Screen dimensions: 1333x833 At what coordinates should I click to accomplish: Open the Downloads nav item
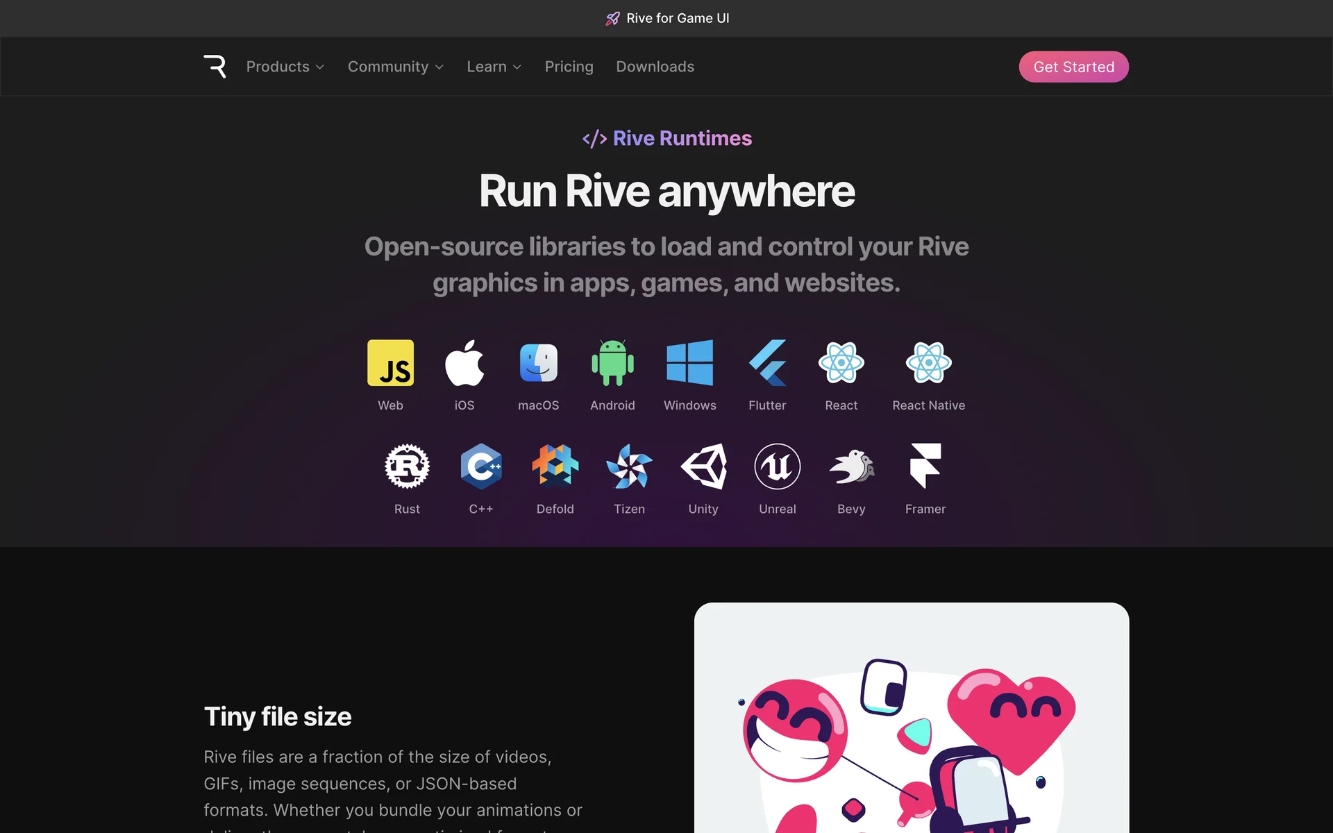click(x=655, y=67)
